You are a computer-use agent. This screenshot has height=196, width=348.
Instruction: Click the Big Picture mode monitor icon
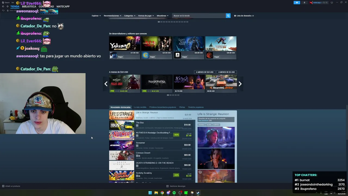[x=331, y=2]
